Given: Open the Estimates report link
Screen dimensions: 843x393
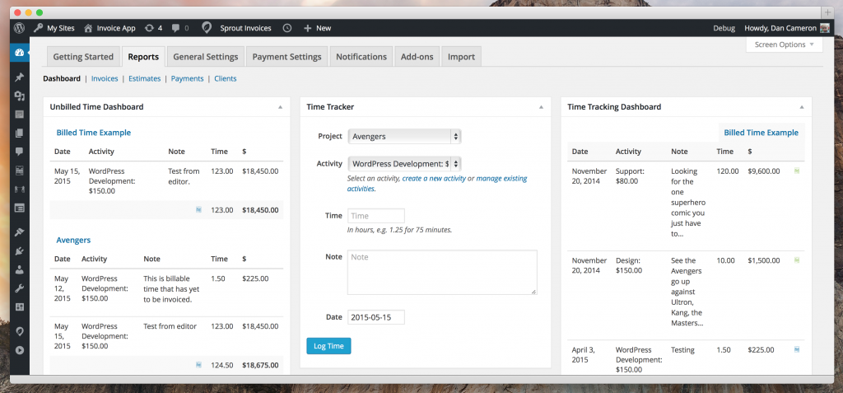Looking at the screenshot, I should pos(145,78).
